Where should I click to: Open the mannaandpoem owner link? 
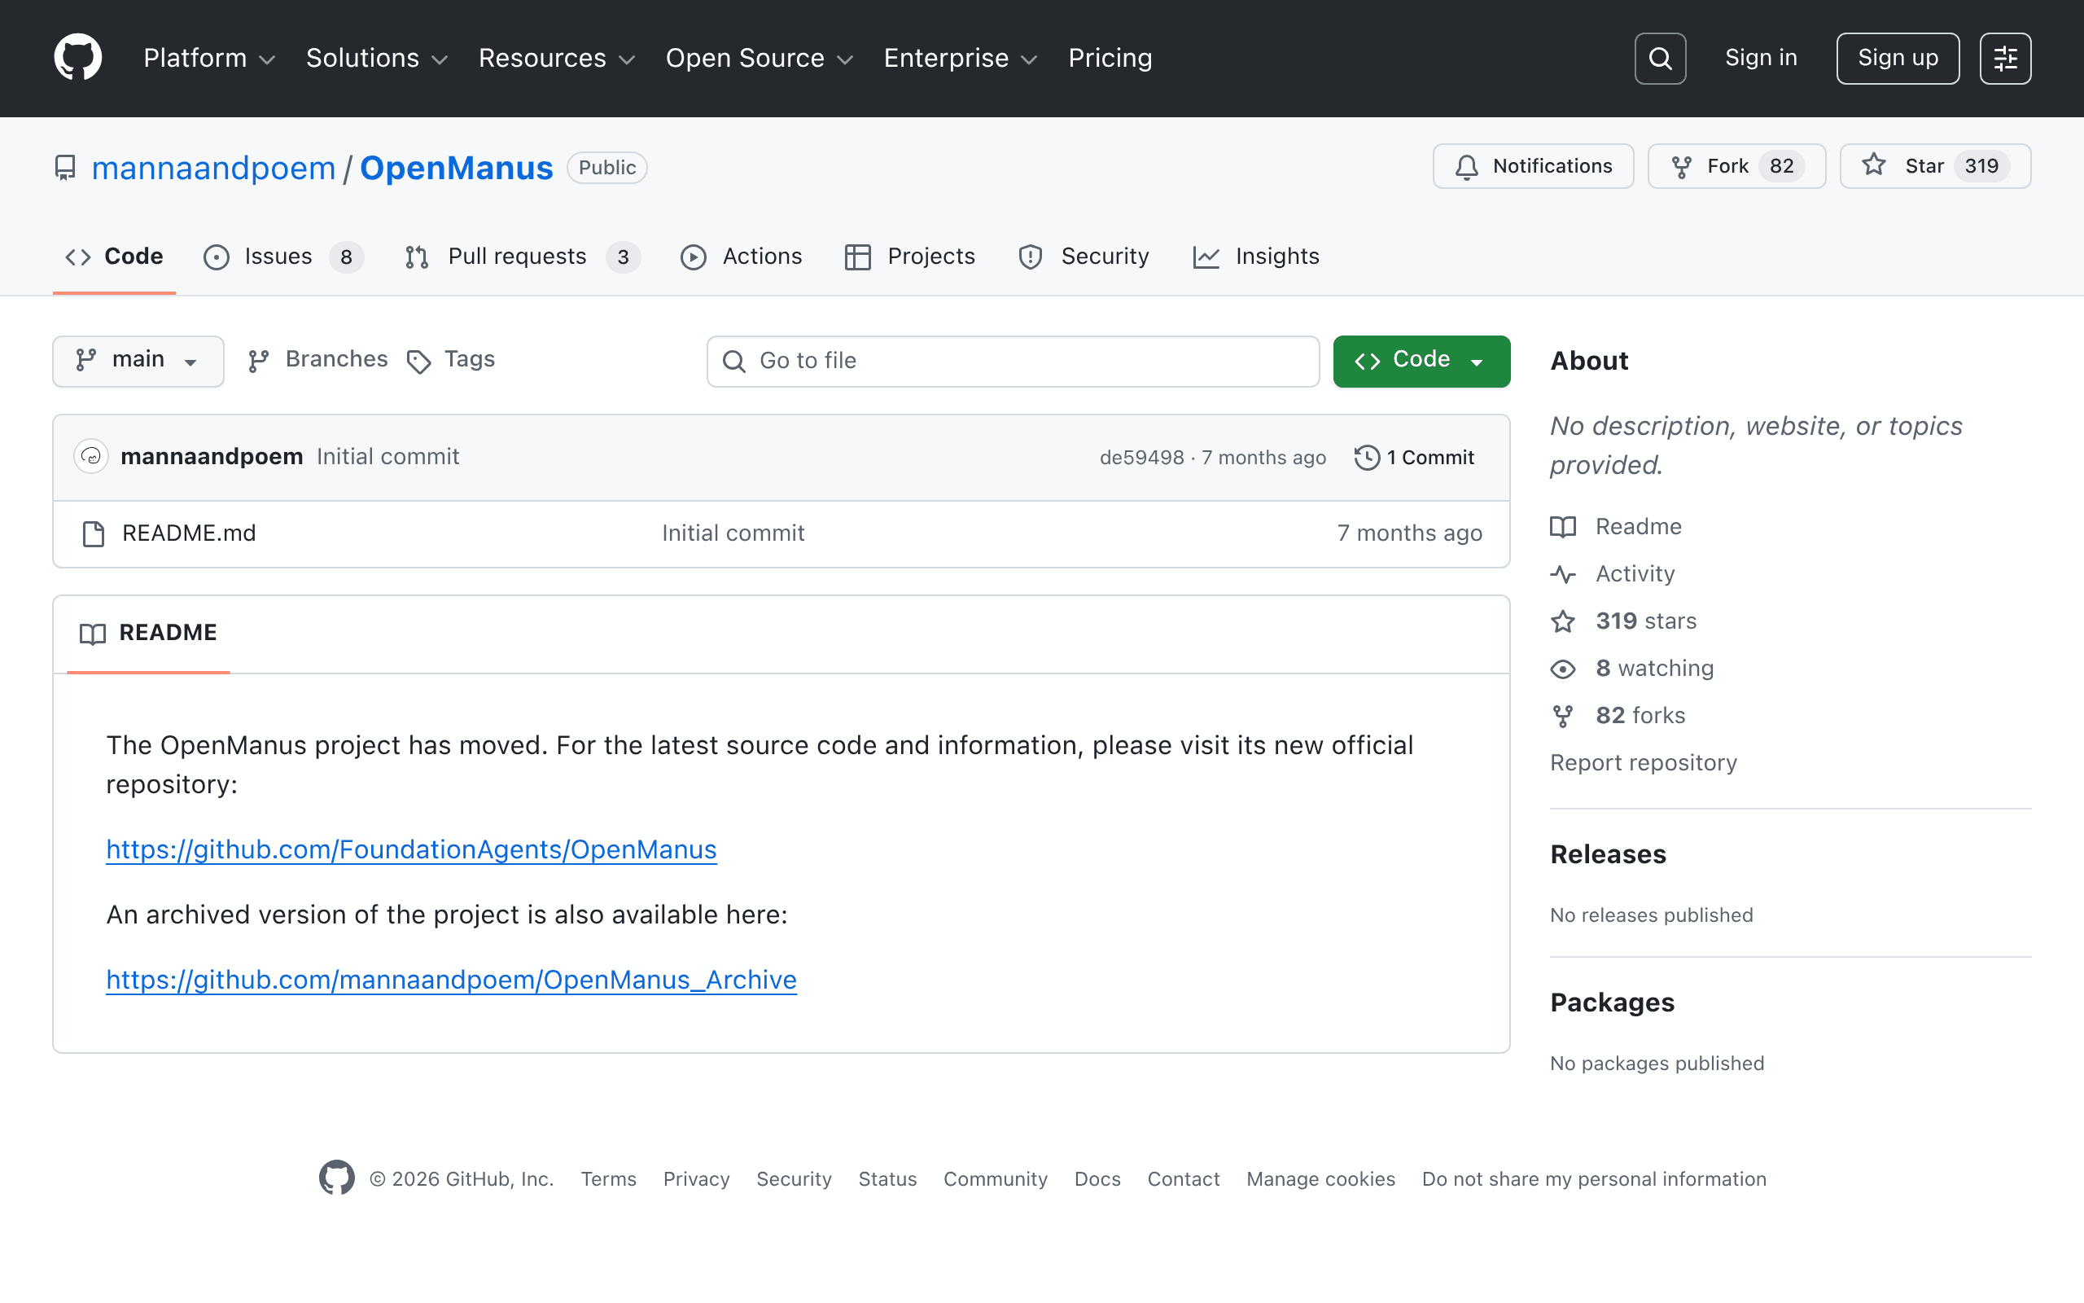point(213,168)
